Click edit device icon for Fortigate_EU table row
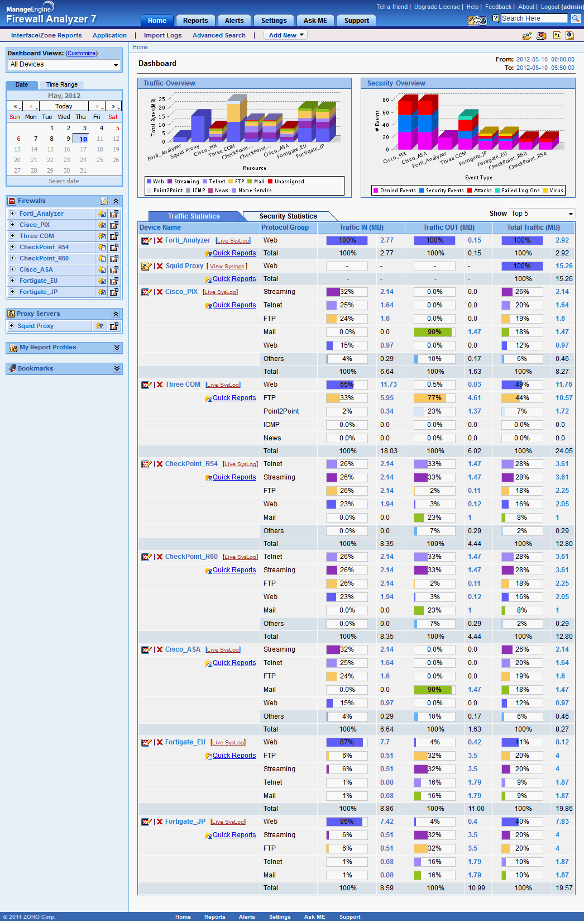 (146, 742)
